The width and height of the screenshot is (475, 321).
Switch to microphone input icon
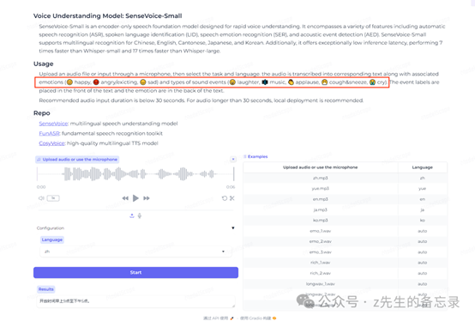(140, 215)
